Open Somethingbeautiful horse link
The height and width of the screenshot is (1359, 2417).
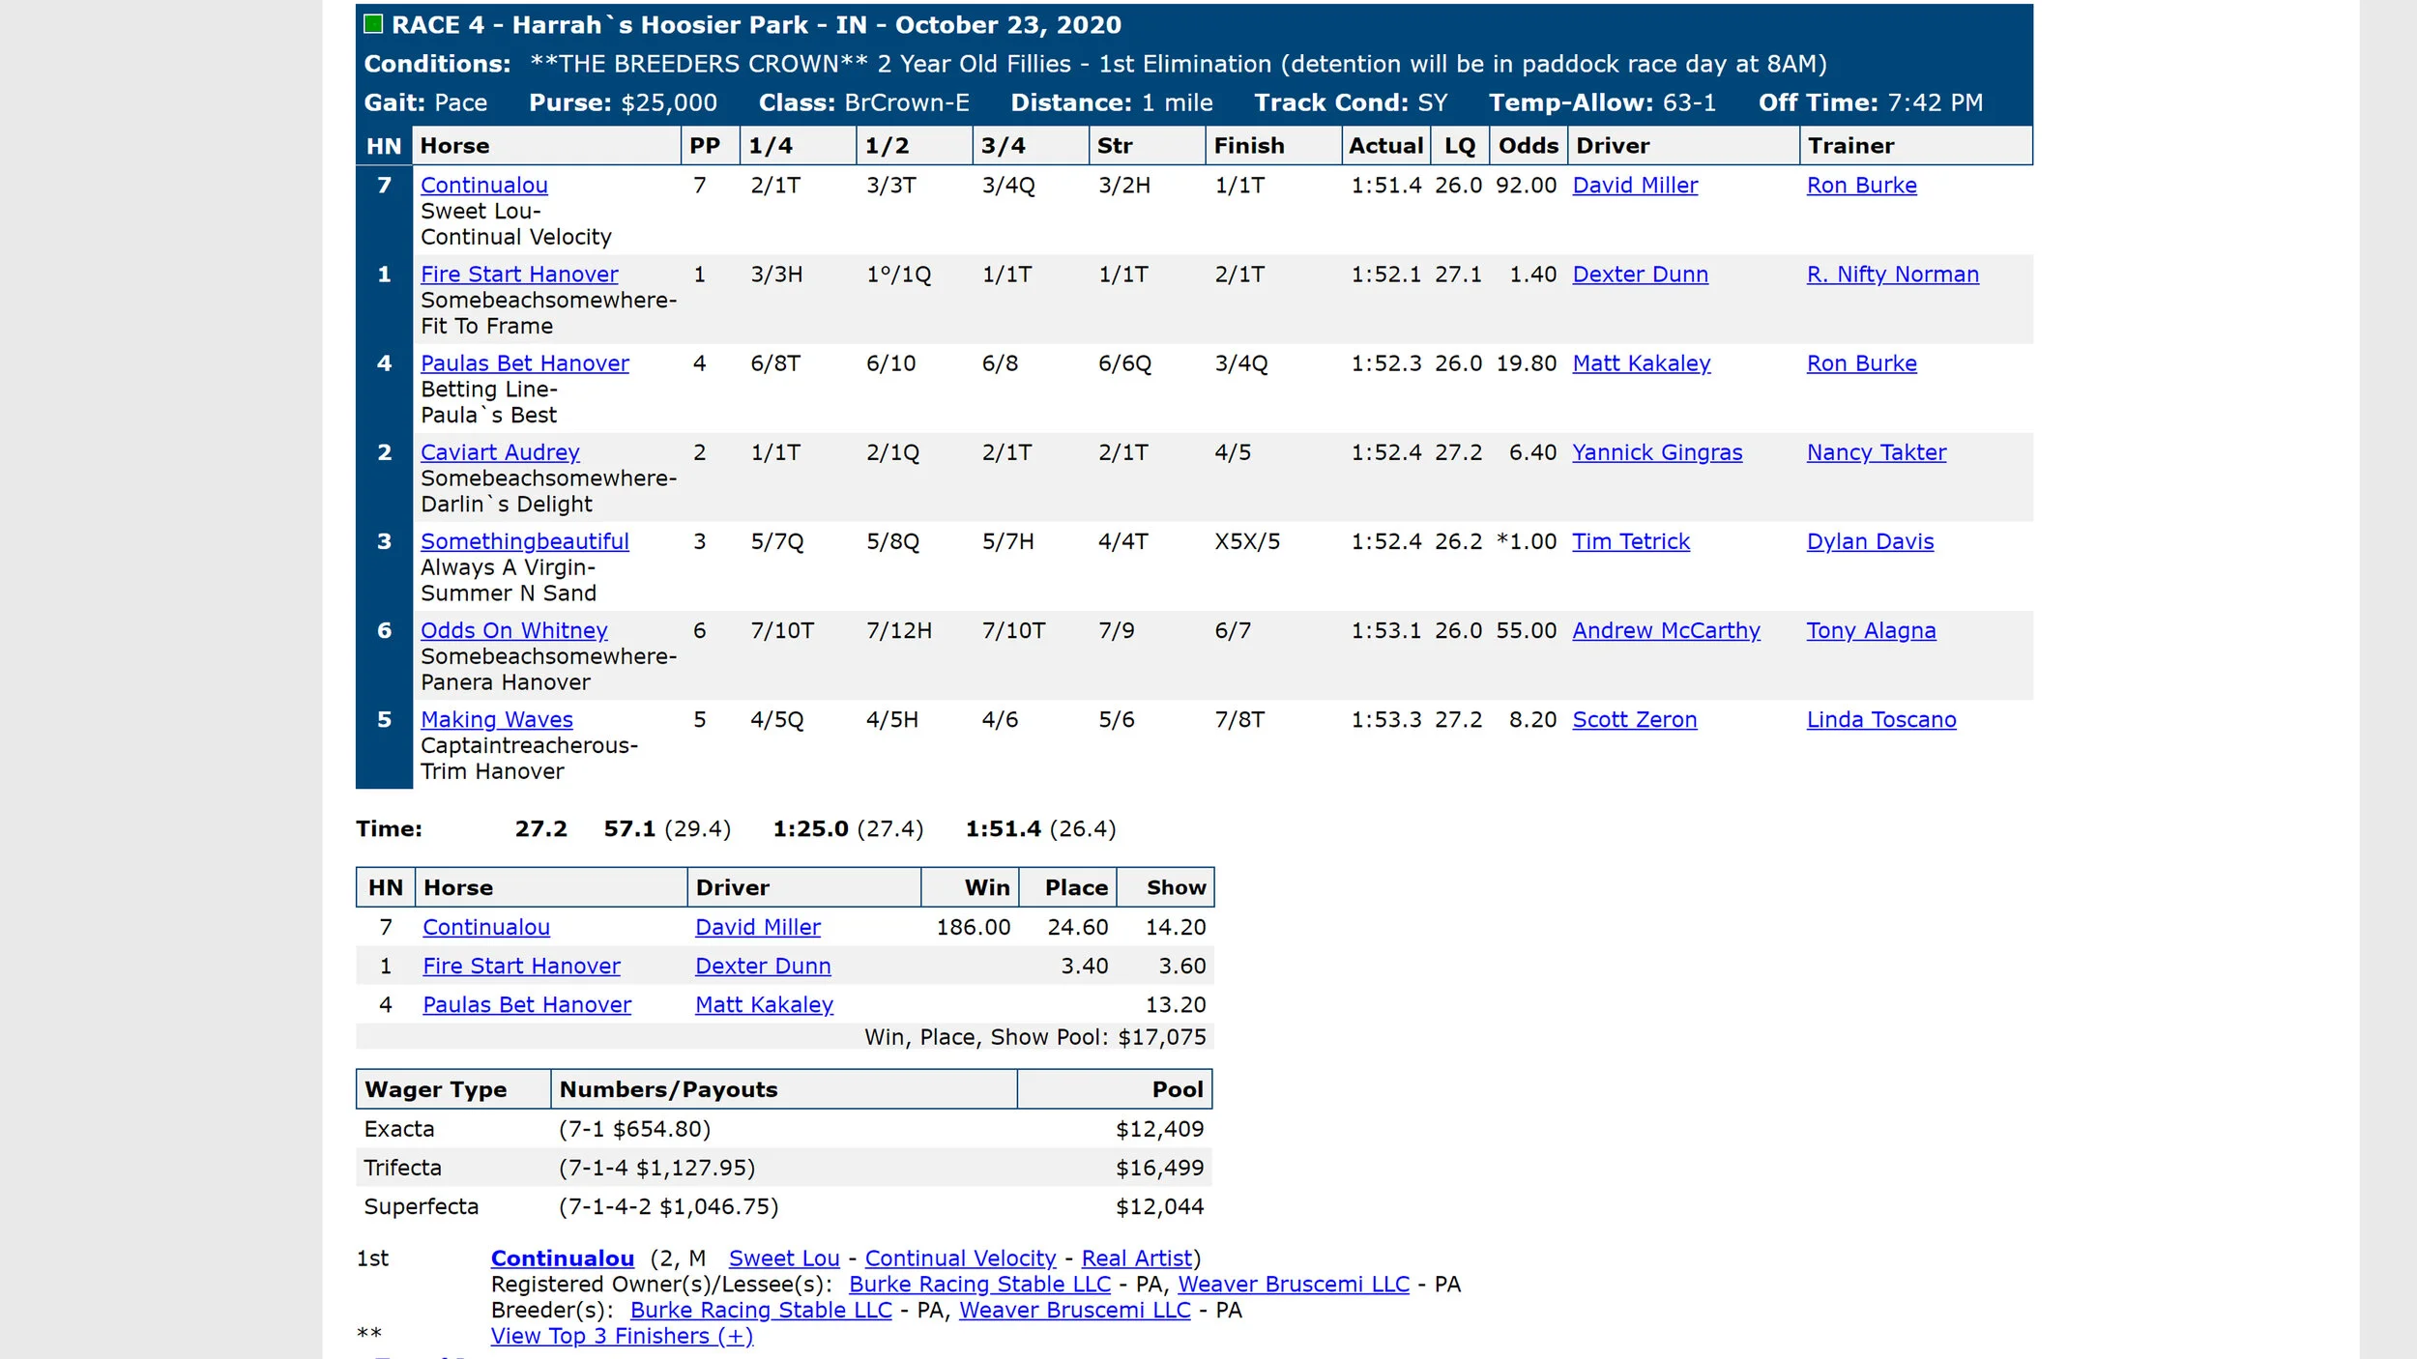point(524,541)
